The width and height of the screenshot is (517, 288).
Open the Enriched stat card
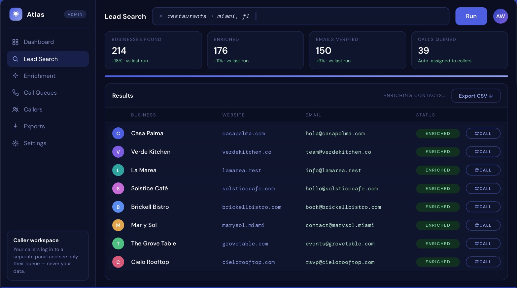pos(256,50)
